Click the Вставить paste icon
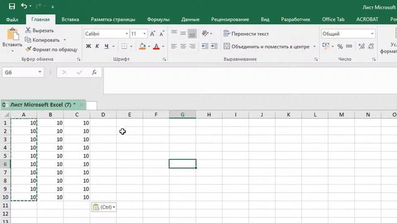The height and width of the screenshot is (223, 397). tap(12, 34)
